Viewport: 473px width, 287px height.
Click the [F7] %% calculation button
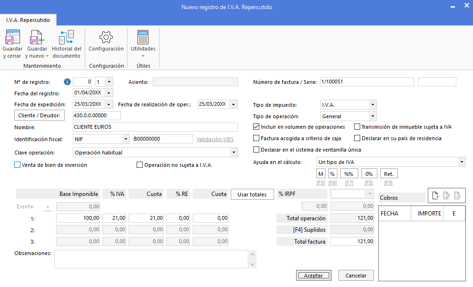coord(349,174)
